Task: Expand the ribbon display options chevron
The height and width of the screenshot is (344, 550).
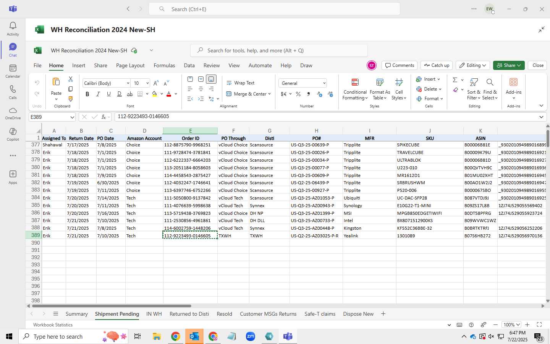Action: click(x=541, y=105)
